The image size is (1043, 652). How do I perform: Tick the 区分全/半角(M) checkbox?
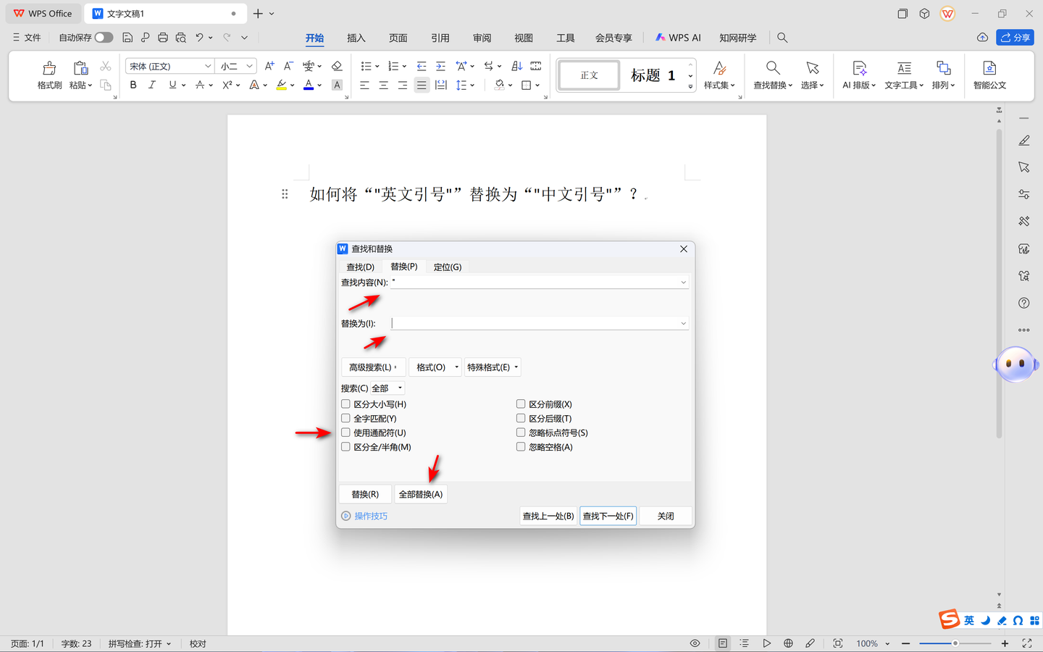tap(345, 447)
